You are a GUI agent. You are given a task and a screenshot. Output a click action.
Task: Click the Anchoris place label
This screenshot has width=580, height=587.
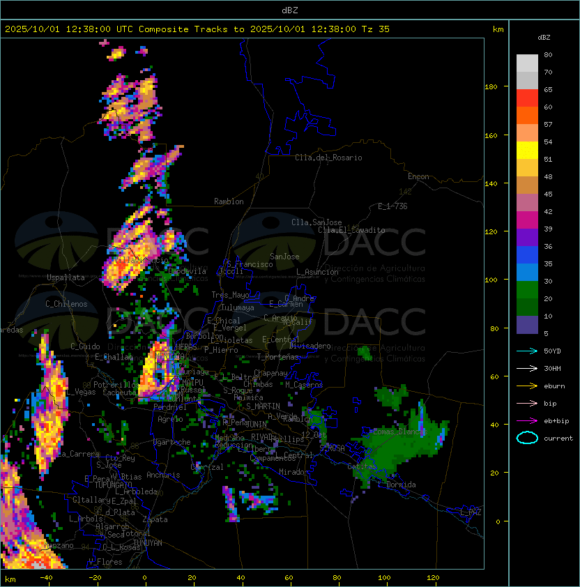click(163, 475)
